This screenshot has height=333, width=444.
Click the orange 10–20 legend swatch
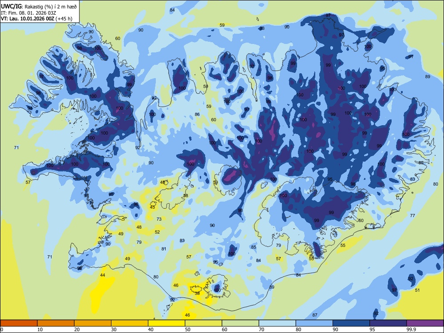click(x=56, y=323)
